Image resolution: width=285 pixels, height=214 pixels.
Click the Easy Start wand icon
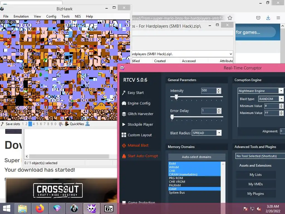click(x=124, y=93)
